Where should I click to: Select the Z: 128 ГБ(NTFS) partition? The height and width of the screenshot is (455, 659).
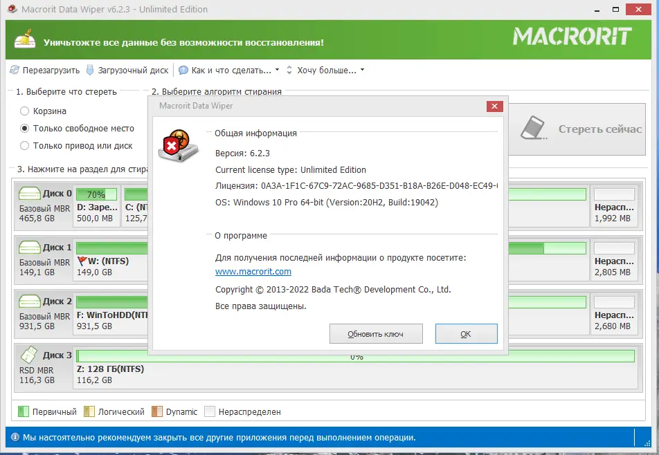point(356,367)
